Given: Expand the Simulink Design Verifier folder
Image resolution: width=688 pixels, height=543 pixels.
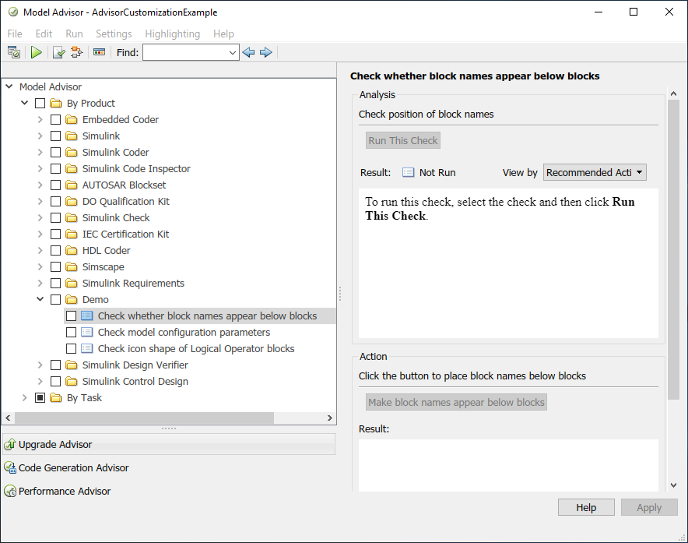Looking at the screenshot, I should pyautogui.click(x=40, y=365).
